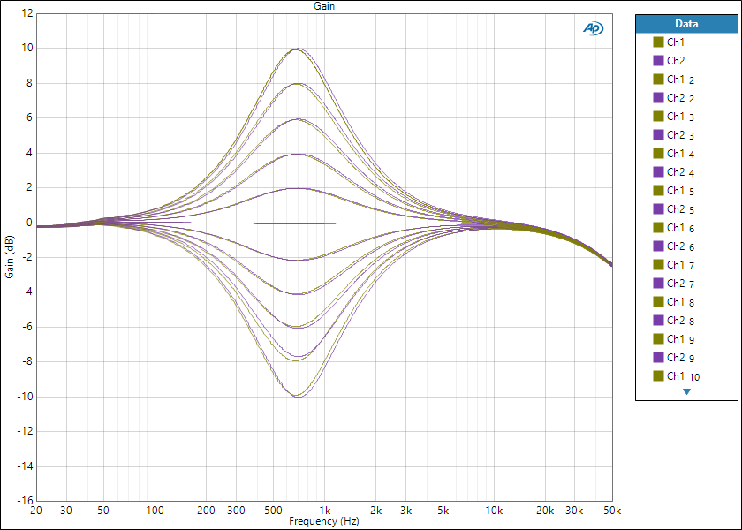This screenshot has width=742, height=530.
Task: Click the AP logo in graph corner
Action: click(593, 29)
